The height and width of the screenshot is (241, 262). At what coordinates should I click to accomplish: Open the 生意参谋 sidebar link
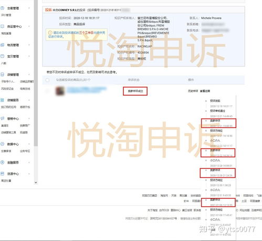(x=6, y=151)
